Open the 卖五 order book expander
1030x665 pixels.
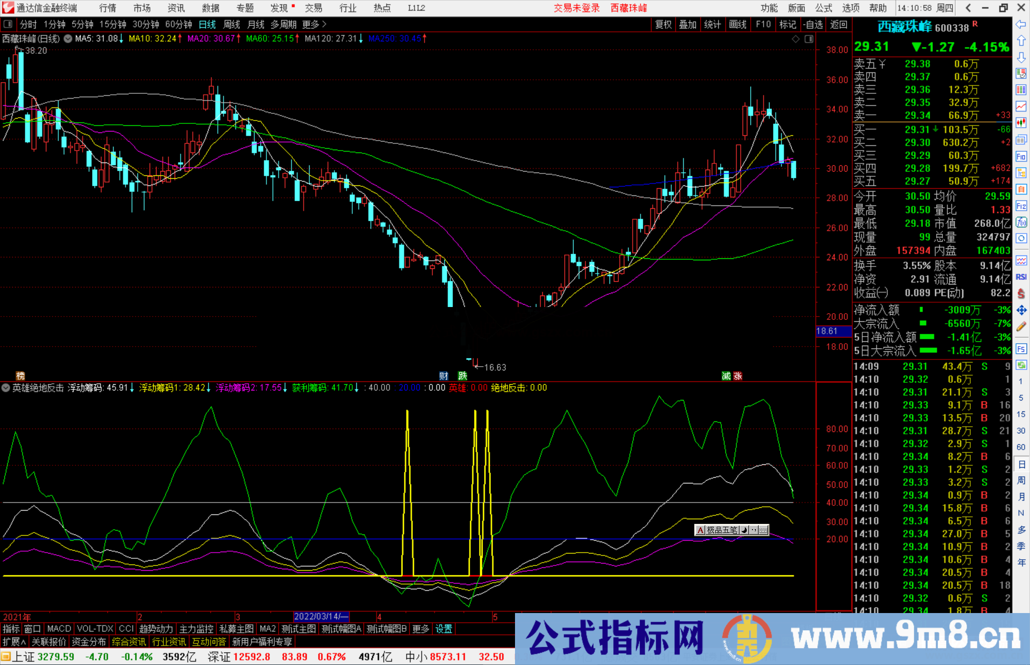click(x=882, y=64)
